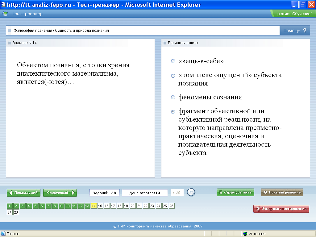Jump to question 25
This screenshot has height=237, width=316.
165,206
